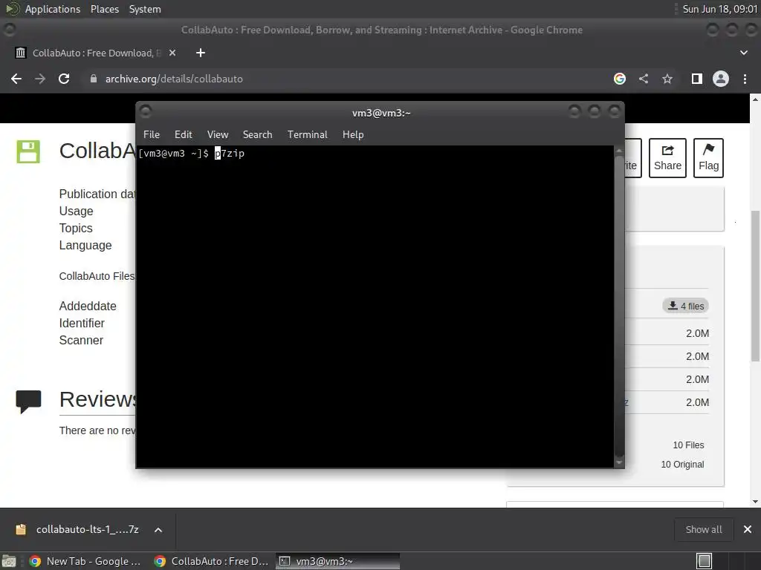Expand download item options chevron
This screenshot has height=570, width=761.
click(x=158, y=530)
